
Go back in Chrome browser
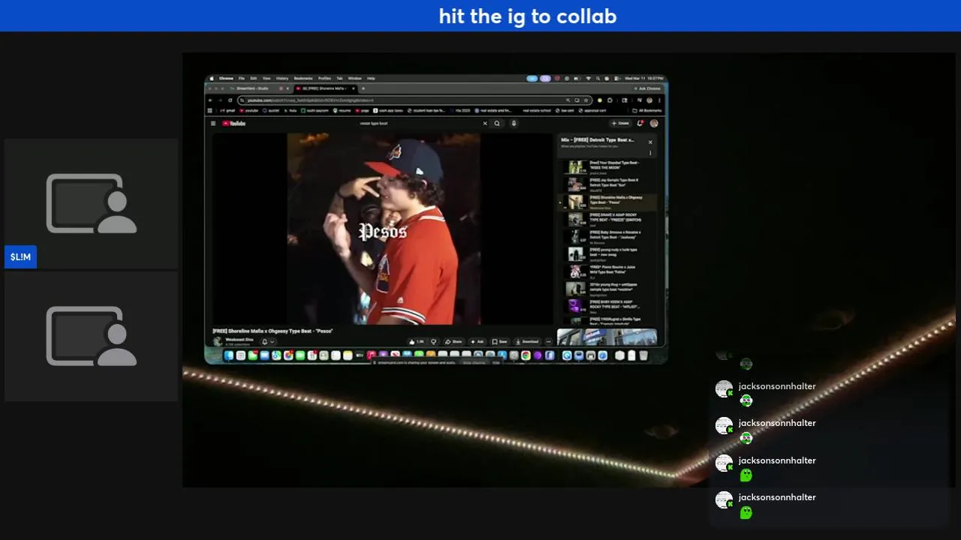click(210, 100)
